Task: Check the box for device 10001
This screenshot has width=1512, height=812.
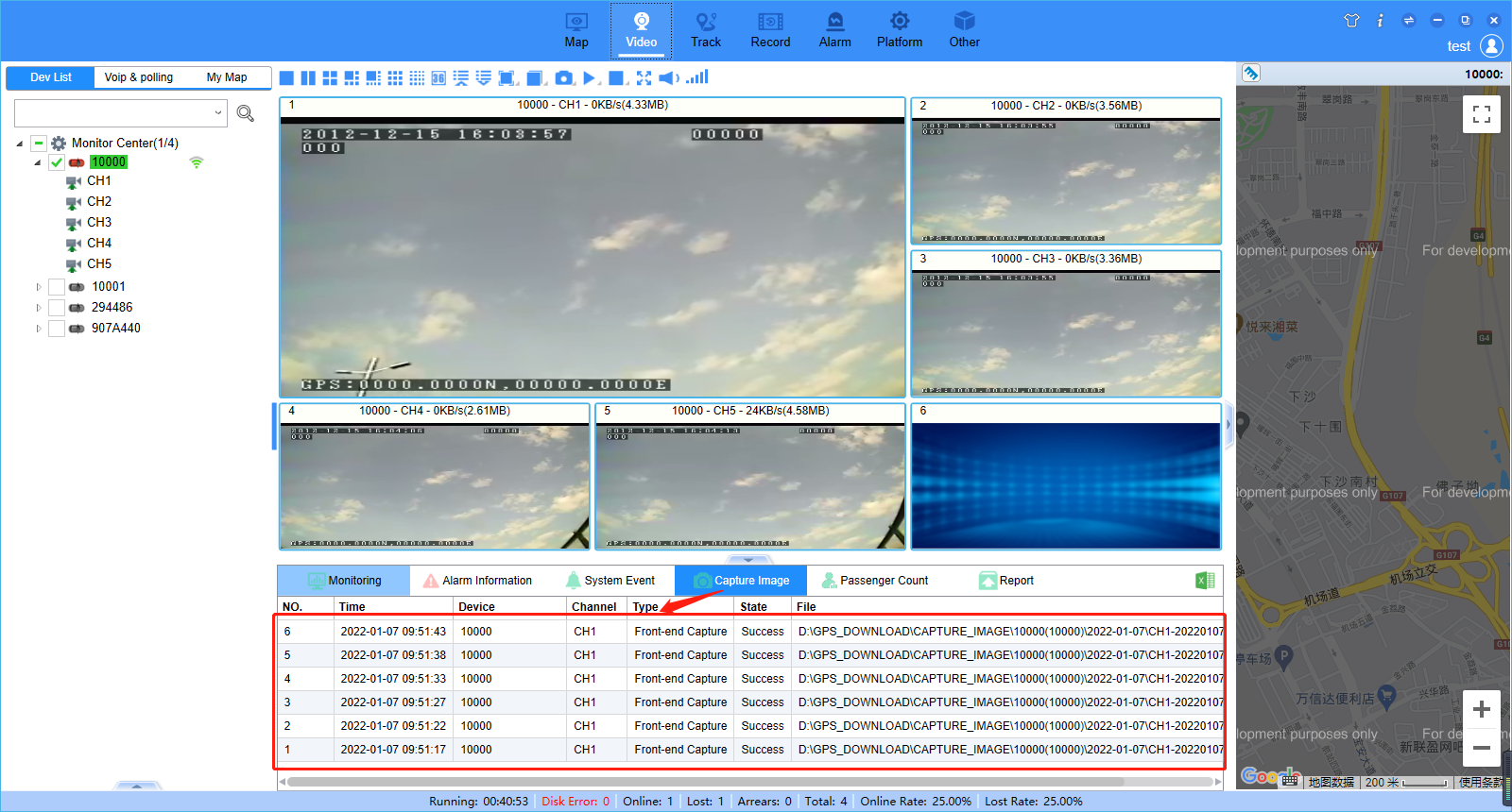Action: click(x=57, y=287)
